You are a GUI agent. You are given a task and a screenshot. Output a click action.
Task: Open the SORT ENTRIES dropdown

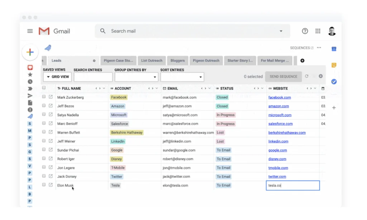click(182, 76)
